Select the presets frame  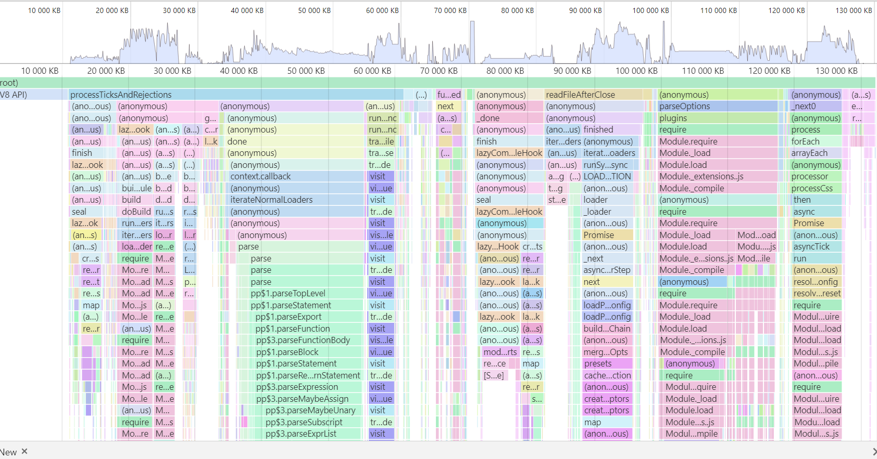click(x=607, y=363)
